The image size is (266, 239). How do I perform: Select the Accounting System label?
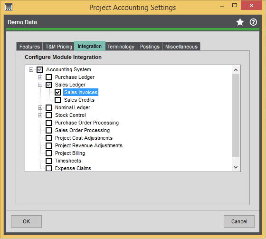[68, 69]
